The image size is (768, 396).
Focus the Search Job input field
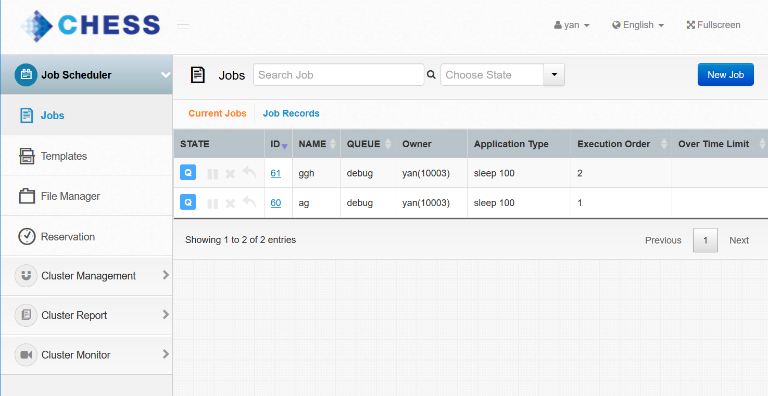338,74
